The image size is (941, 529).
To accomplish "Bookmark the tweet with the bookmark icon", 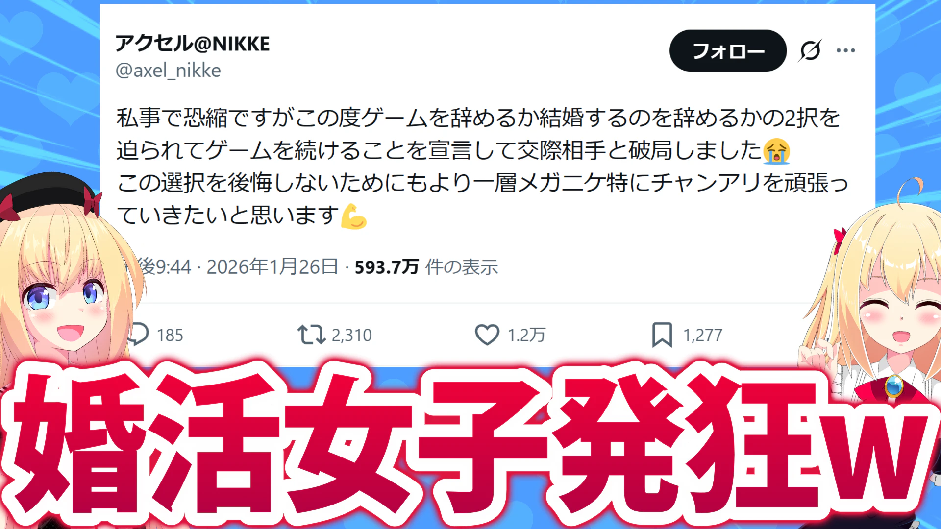I will (662, 335).
